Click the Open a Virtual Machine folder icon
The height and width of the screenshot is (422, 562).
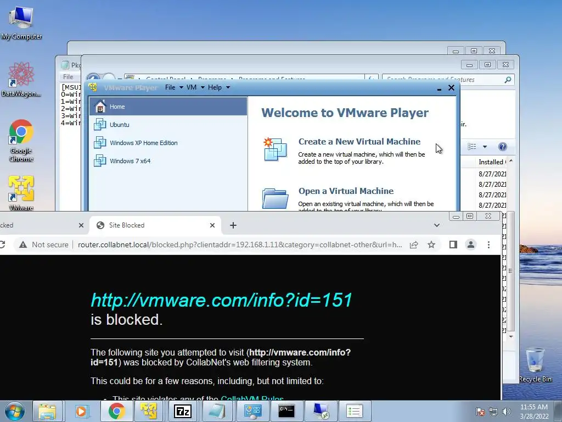pyautogui.click(x=275, y=198)
